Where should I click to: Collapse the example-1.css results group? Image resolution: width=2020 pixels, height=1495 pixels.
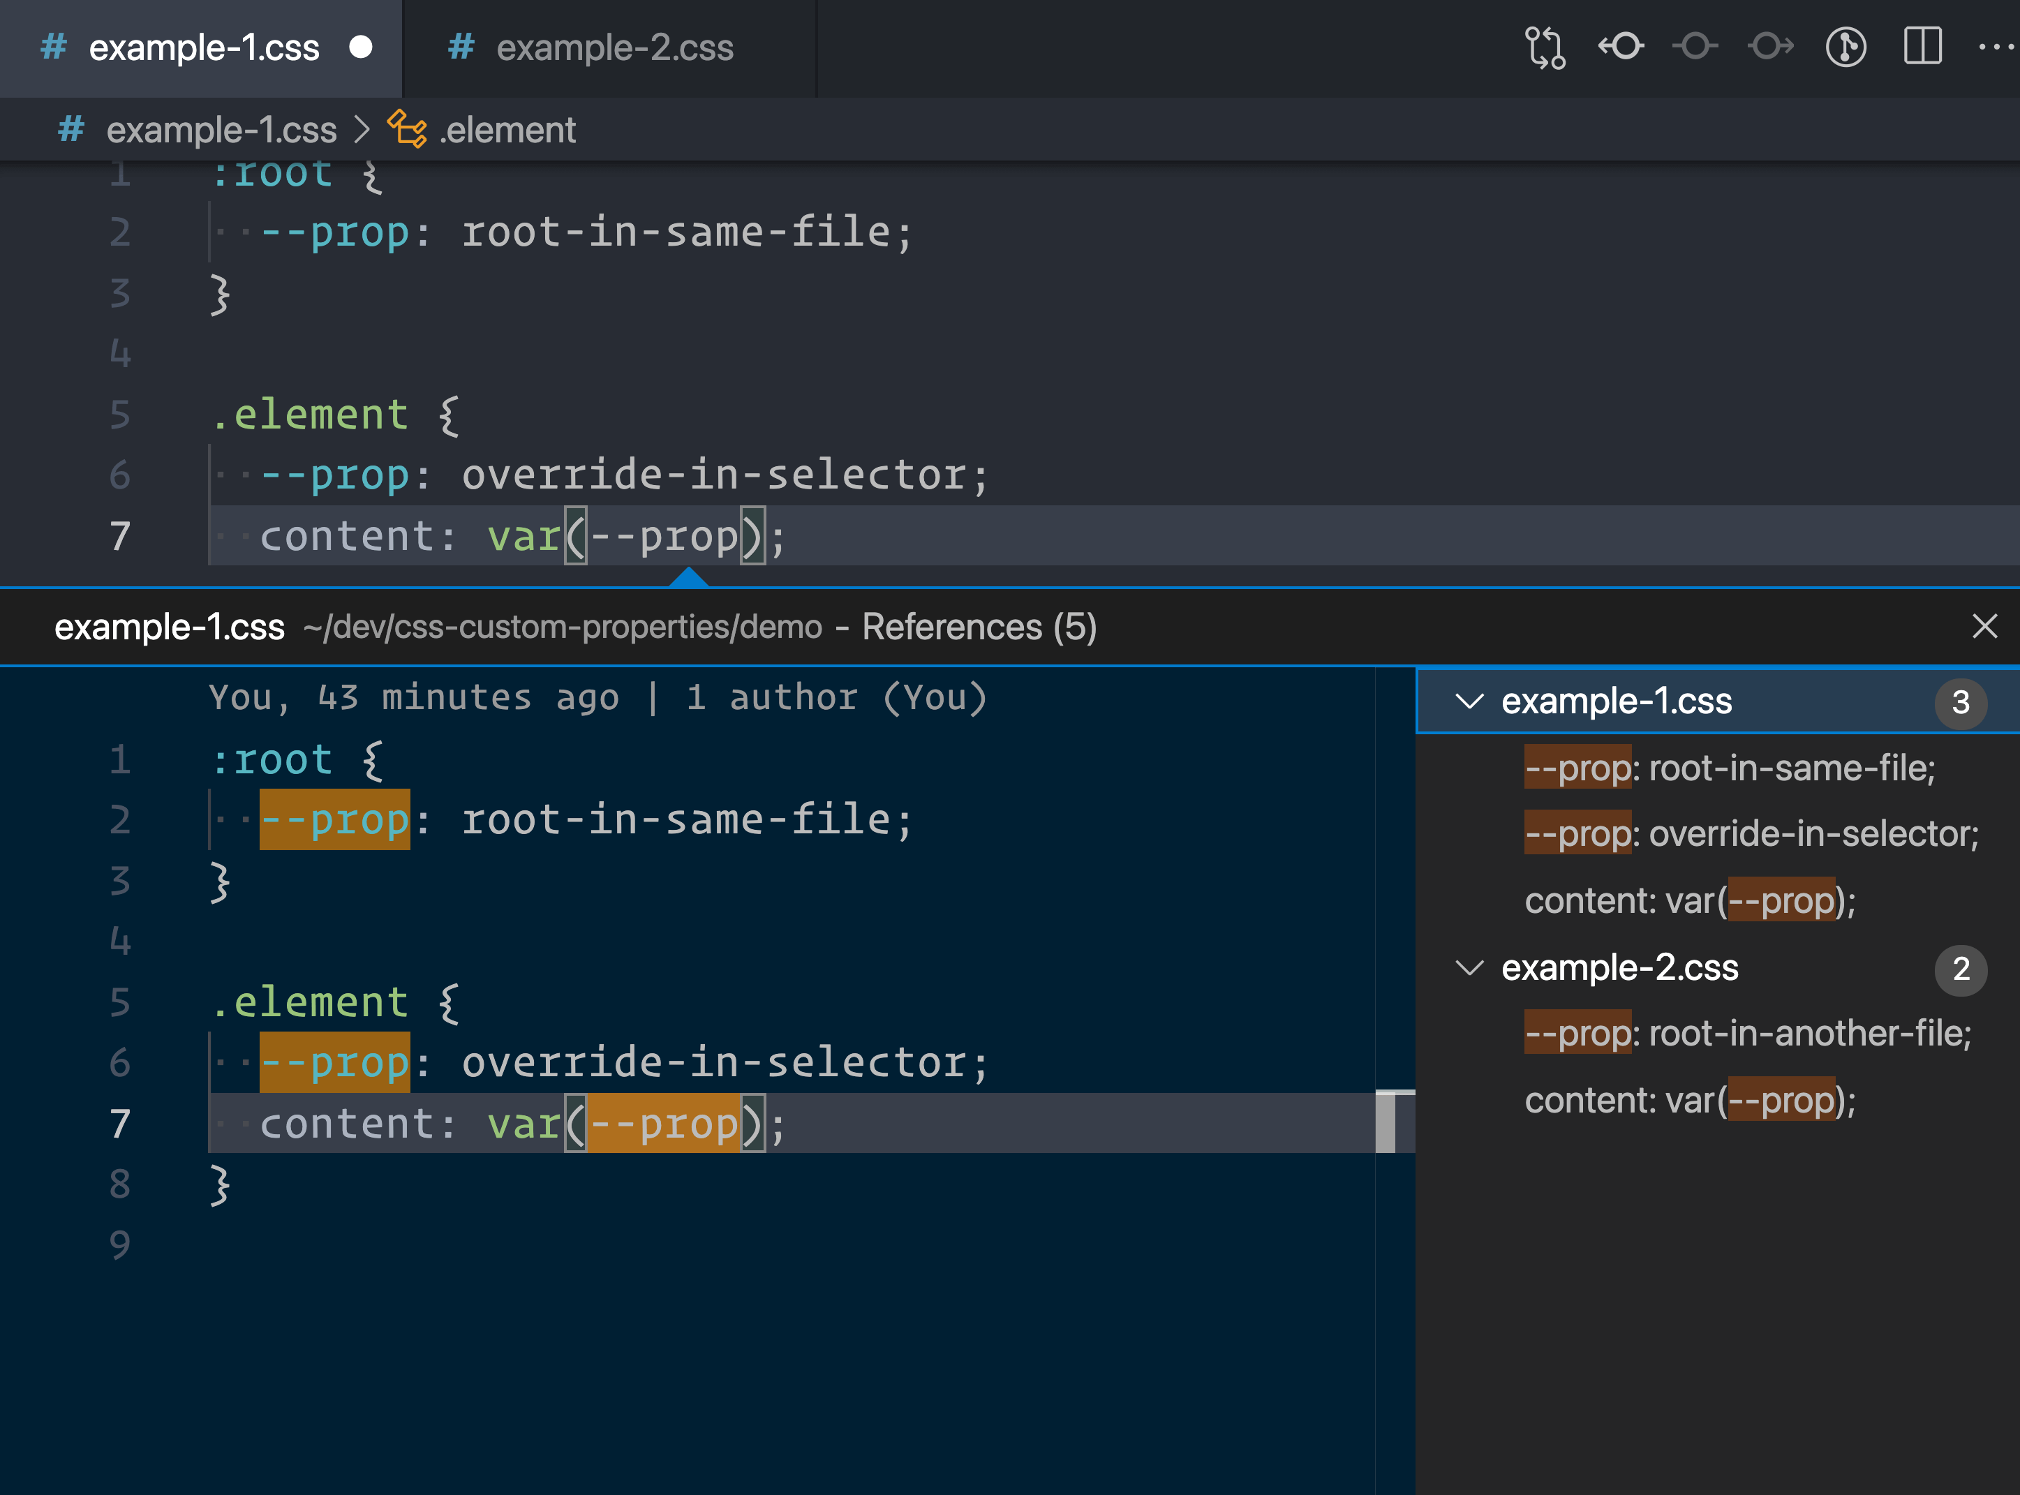(x=1470, y=701)
